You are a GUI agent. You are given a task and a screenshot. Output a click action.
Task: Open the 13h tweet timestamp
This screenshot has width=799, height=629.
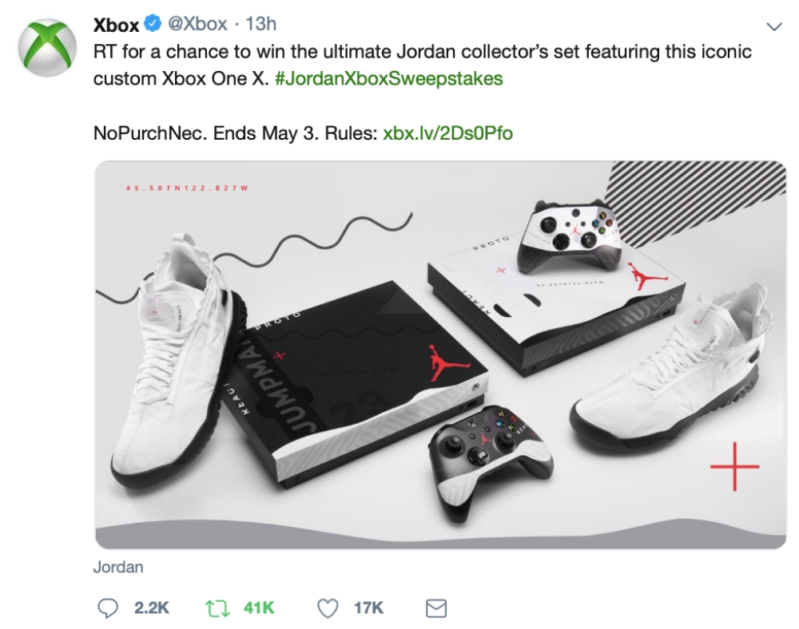pyautogui.click(x=260, y=24)
